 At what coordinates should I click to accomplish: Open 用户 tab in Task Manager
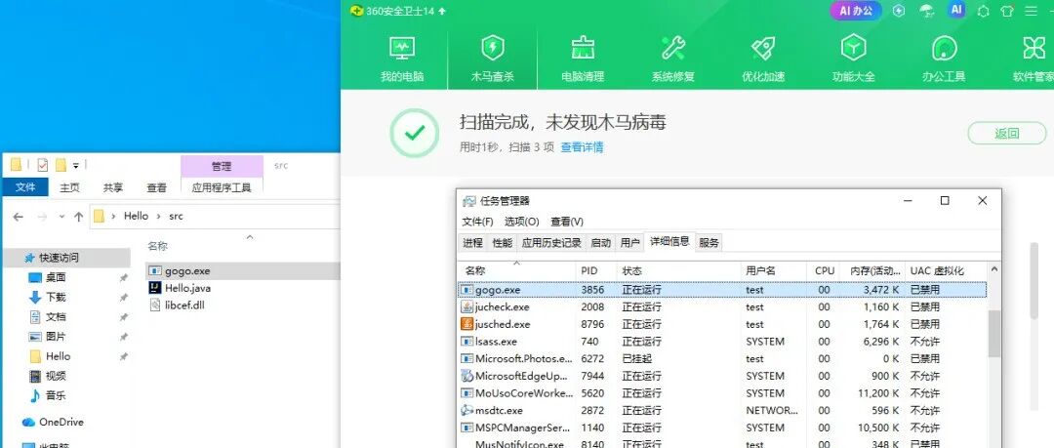pyautogui.click(x=629, y=243)
